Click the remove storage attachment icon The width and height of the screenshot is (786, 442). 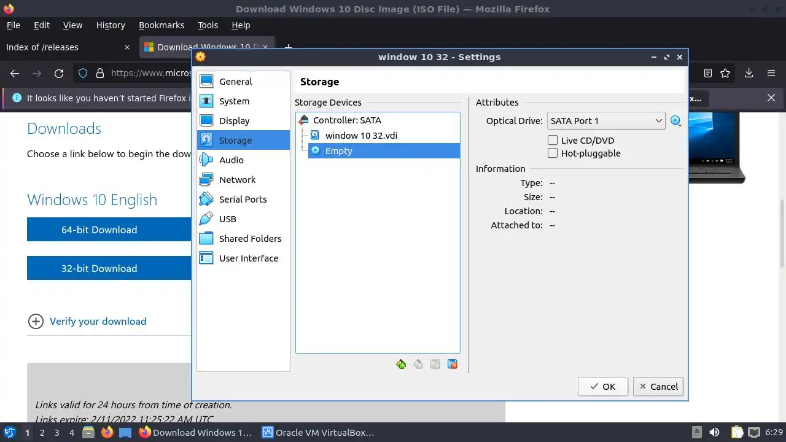tap(453, 364)
